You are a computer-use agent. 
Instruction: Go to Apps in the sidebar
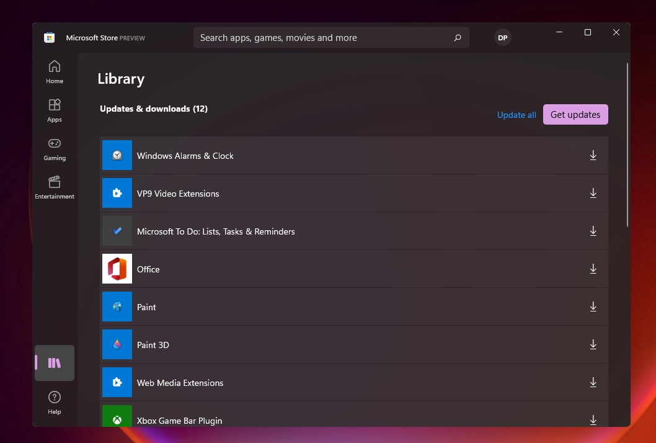(55, 110)
